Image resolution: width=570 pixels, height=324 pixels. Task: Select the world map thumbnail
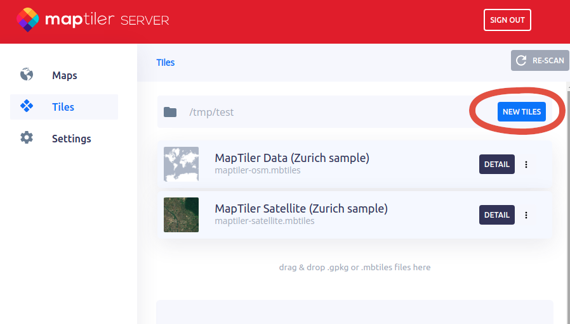181,165
